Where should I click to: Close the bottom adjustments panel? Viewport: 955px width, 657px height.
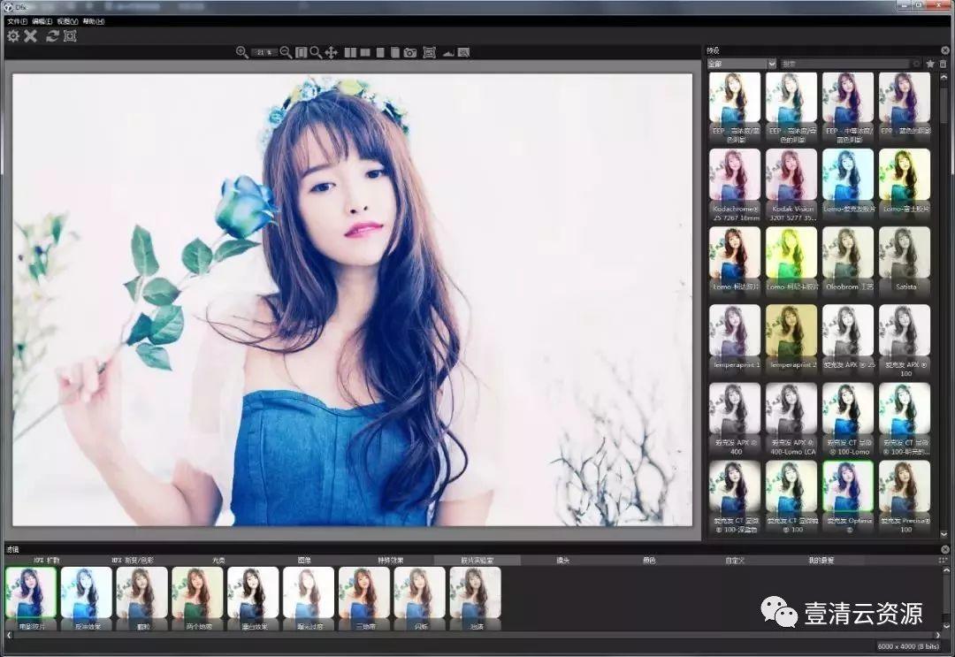click(x=944, y=549)
